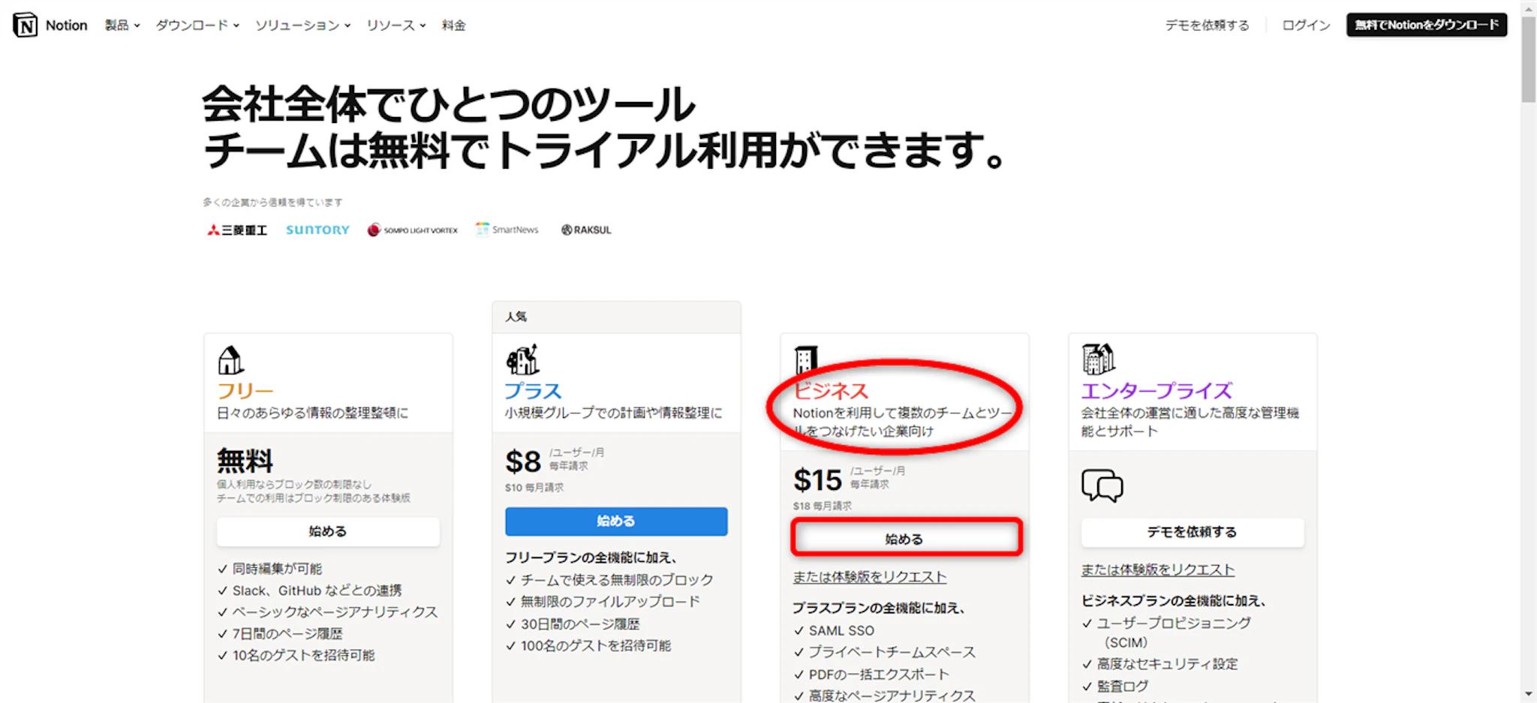Click the house icon on Free plan
1537x703 pixels.
(x=230, y=360)
